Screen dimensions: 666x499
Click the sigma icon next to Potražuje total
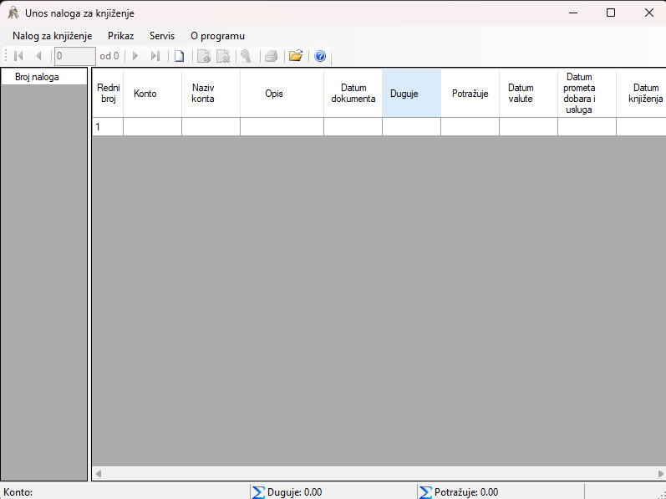[x=425, y=492]
